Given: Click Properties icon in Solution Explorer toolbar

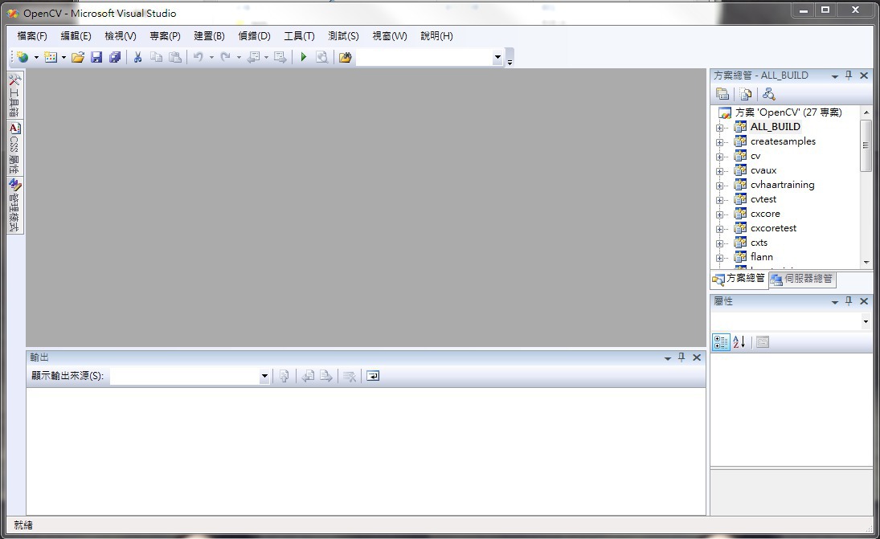Looking at the screenshot, I should [x=722, y=94].
